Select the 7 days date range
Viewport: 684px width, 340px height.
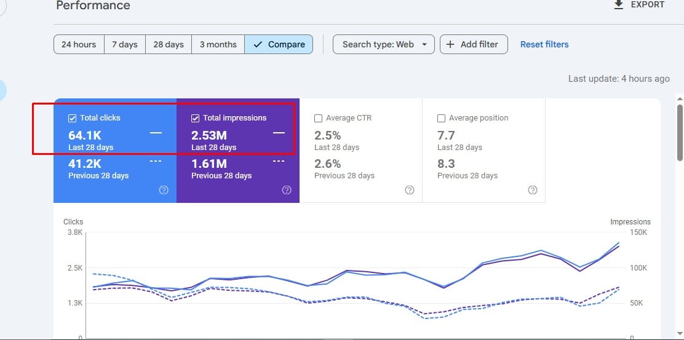coord(125,44)
